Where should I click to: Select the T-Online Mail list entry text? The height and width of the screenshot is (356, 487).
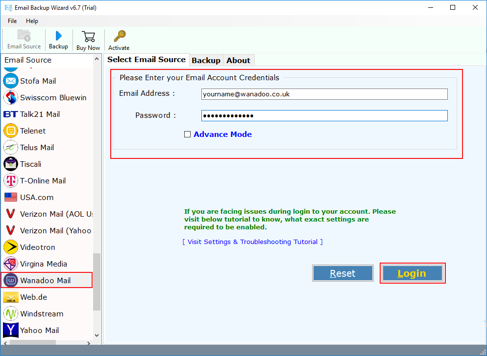43,181
